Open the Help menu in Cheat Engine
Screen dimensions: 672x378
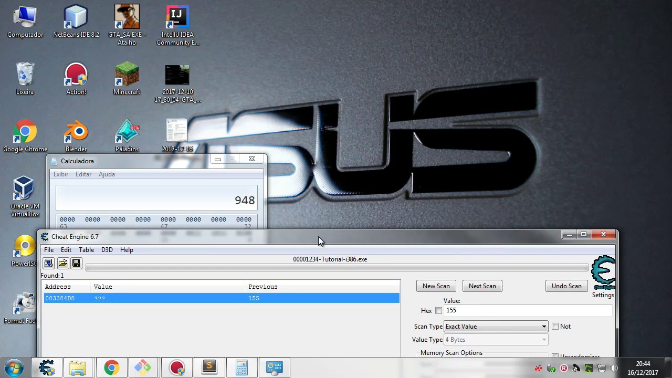[x=127, y=250]
